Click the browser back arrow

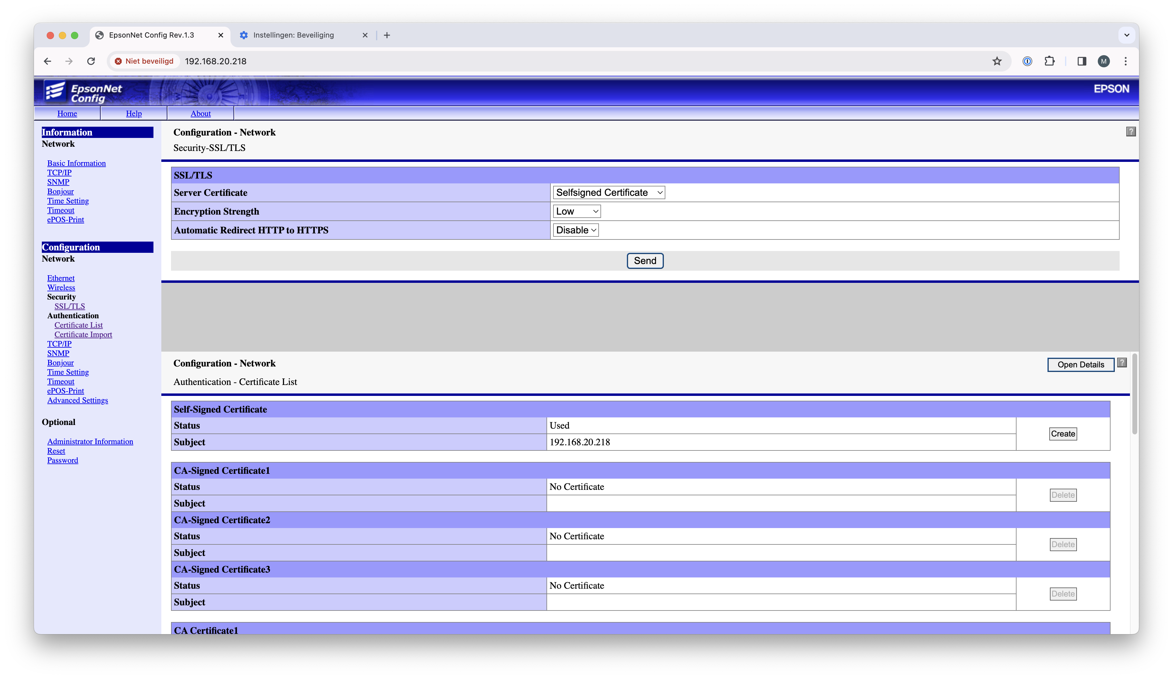pos(48,61)
